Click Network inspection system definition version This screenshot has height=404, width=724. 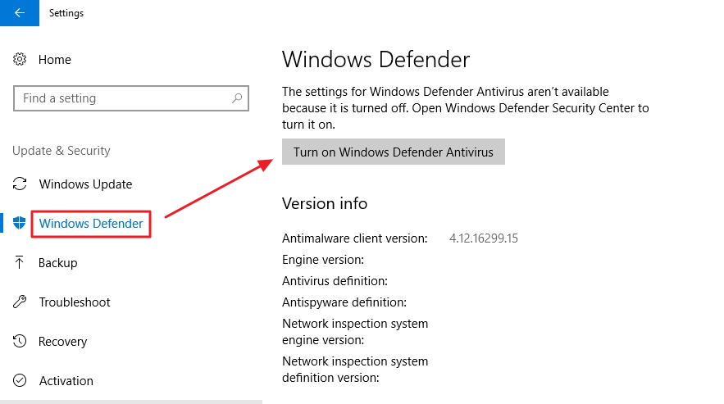pyautogui.click(x=354, y=370)
